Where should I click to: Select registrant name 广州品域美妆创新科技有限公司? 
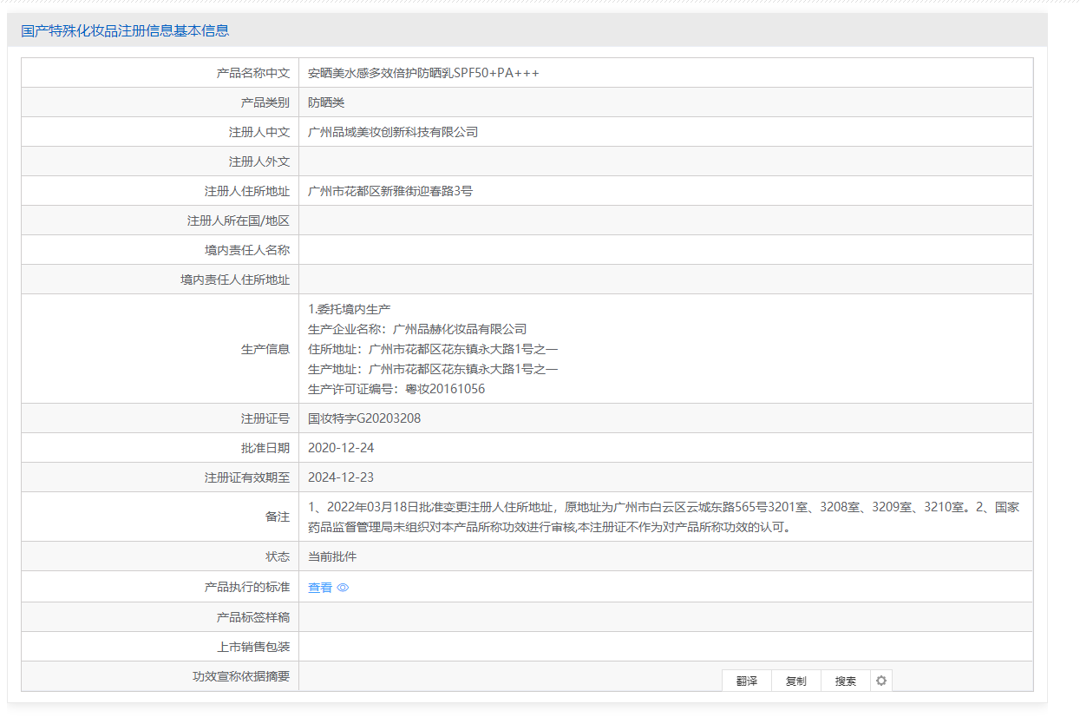click(x=393, y=132)
